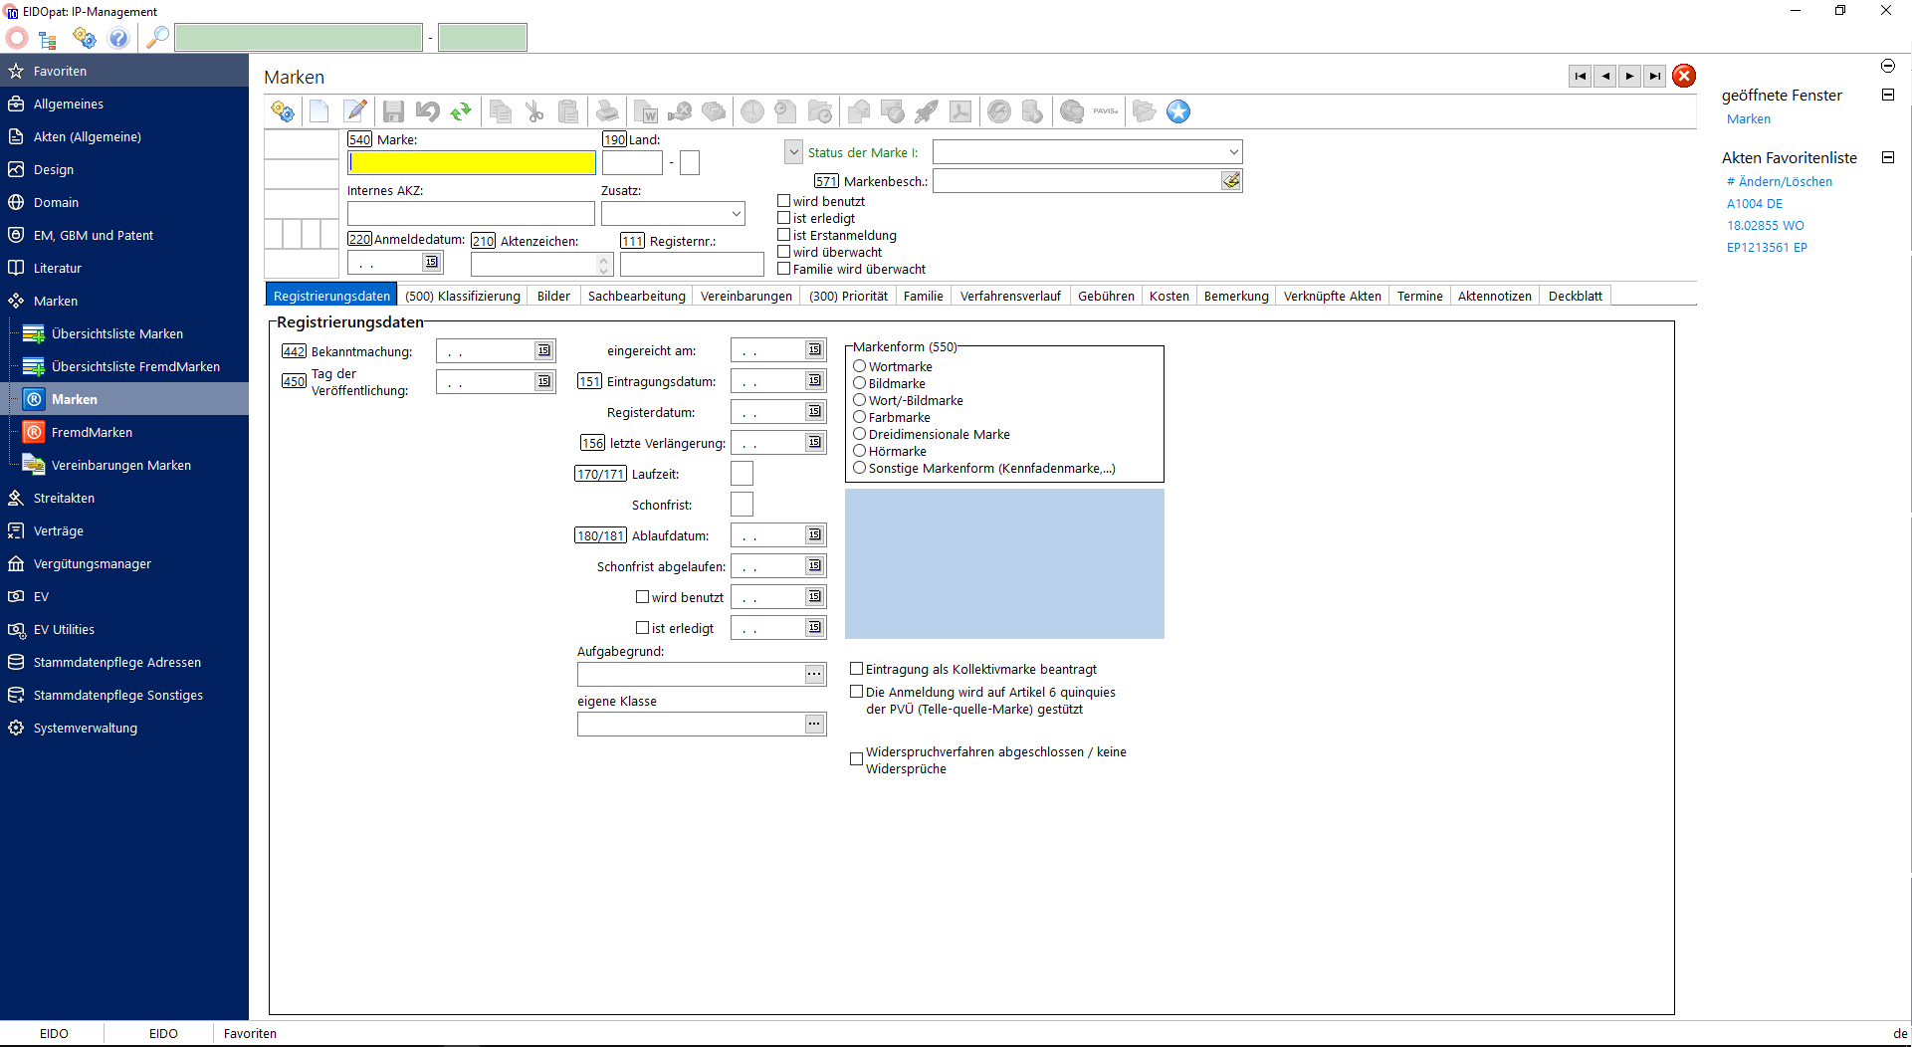Jump to last record navigation button
Viewport: 1912px width, 1047px height.
(1654, 77)
